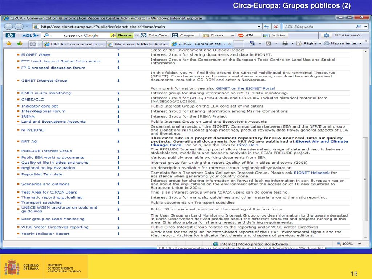
Task: Open the Página menu
Action: coord(309,44)
